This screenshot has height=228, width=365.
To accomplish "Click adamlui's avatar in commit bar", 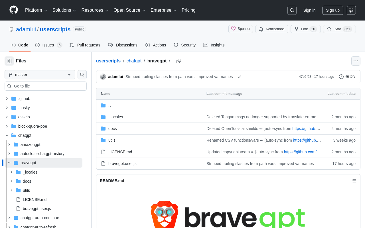I will (103, 77).
